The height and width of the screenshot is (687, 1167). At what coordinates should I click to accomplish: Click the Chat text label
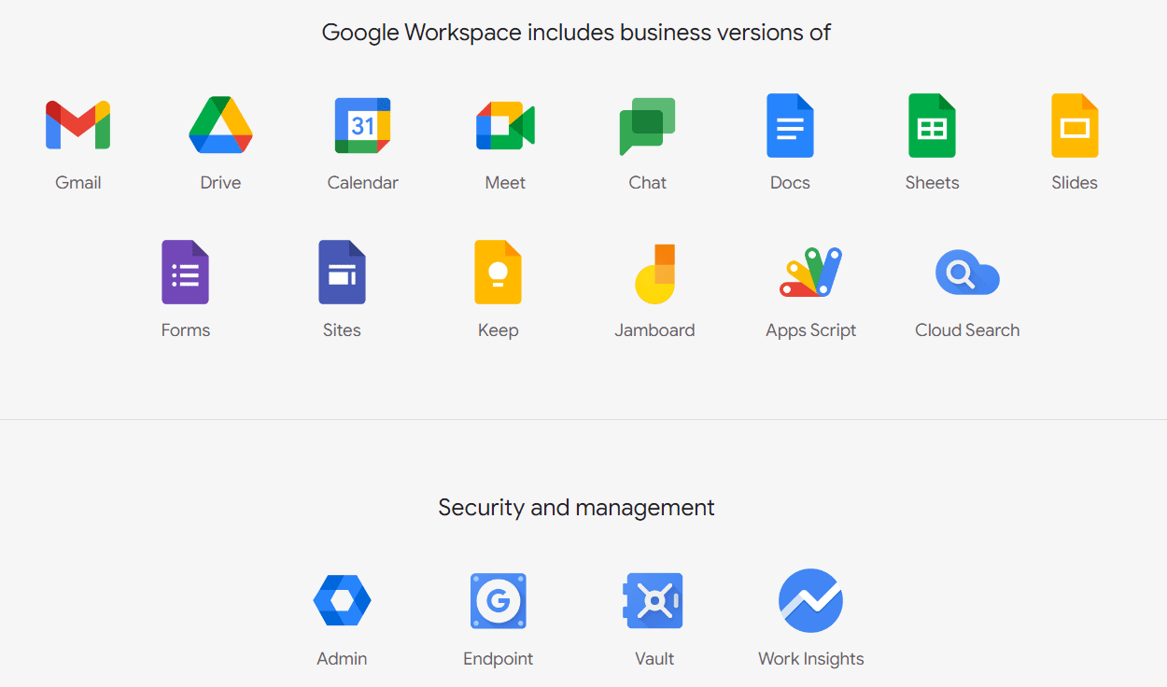click(648, 183)
